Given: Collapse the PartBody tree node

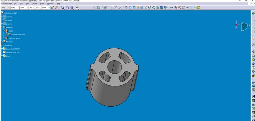Looking at the screenshot, I should coord(2,27).
